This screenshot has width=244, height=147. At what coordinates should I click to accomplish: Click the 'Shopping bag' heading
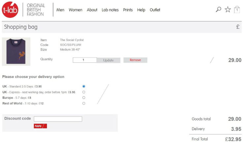click(x=21, y=27)
